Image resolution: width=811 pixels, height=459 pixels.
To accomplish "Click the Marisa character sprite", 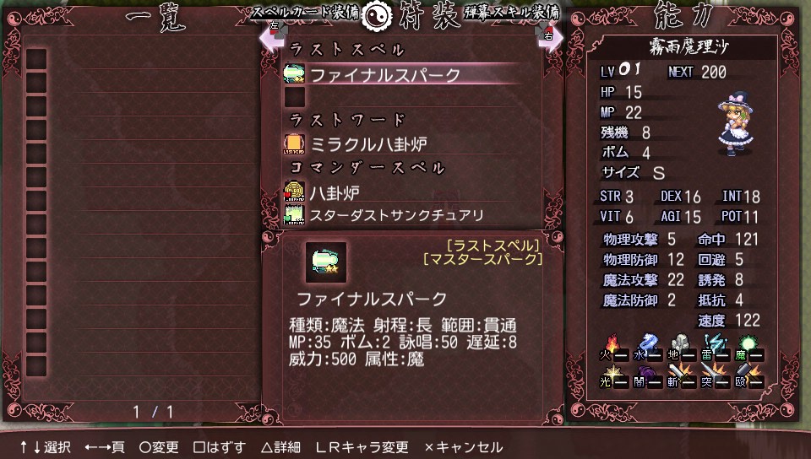I will [735, 124].
